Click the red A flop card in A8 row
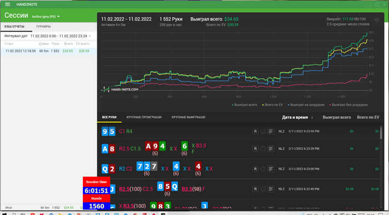The width and height of the screenshot is (389, 215). (148, 146)
